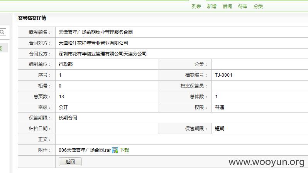
Task: Click the 长期合同 value
Action: pos(68,118)
